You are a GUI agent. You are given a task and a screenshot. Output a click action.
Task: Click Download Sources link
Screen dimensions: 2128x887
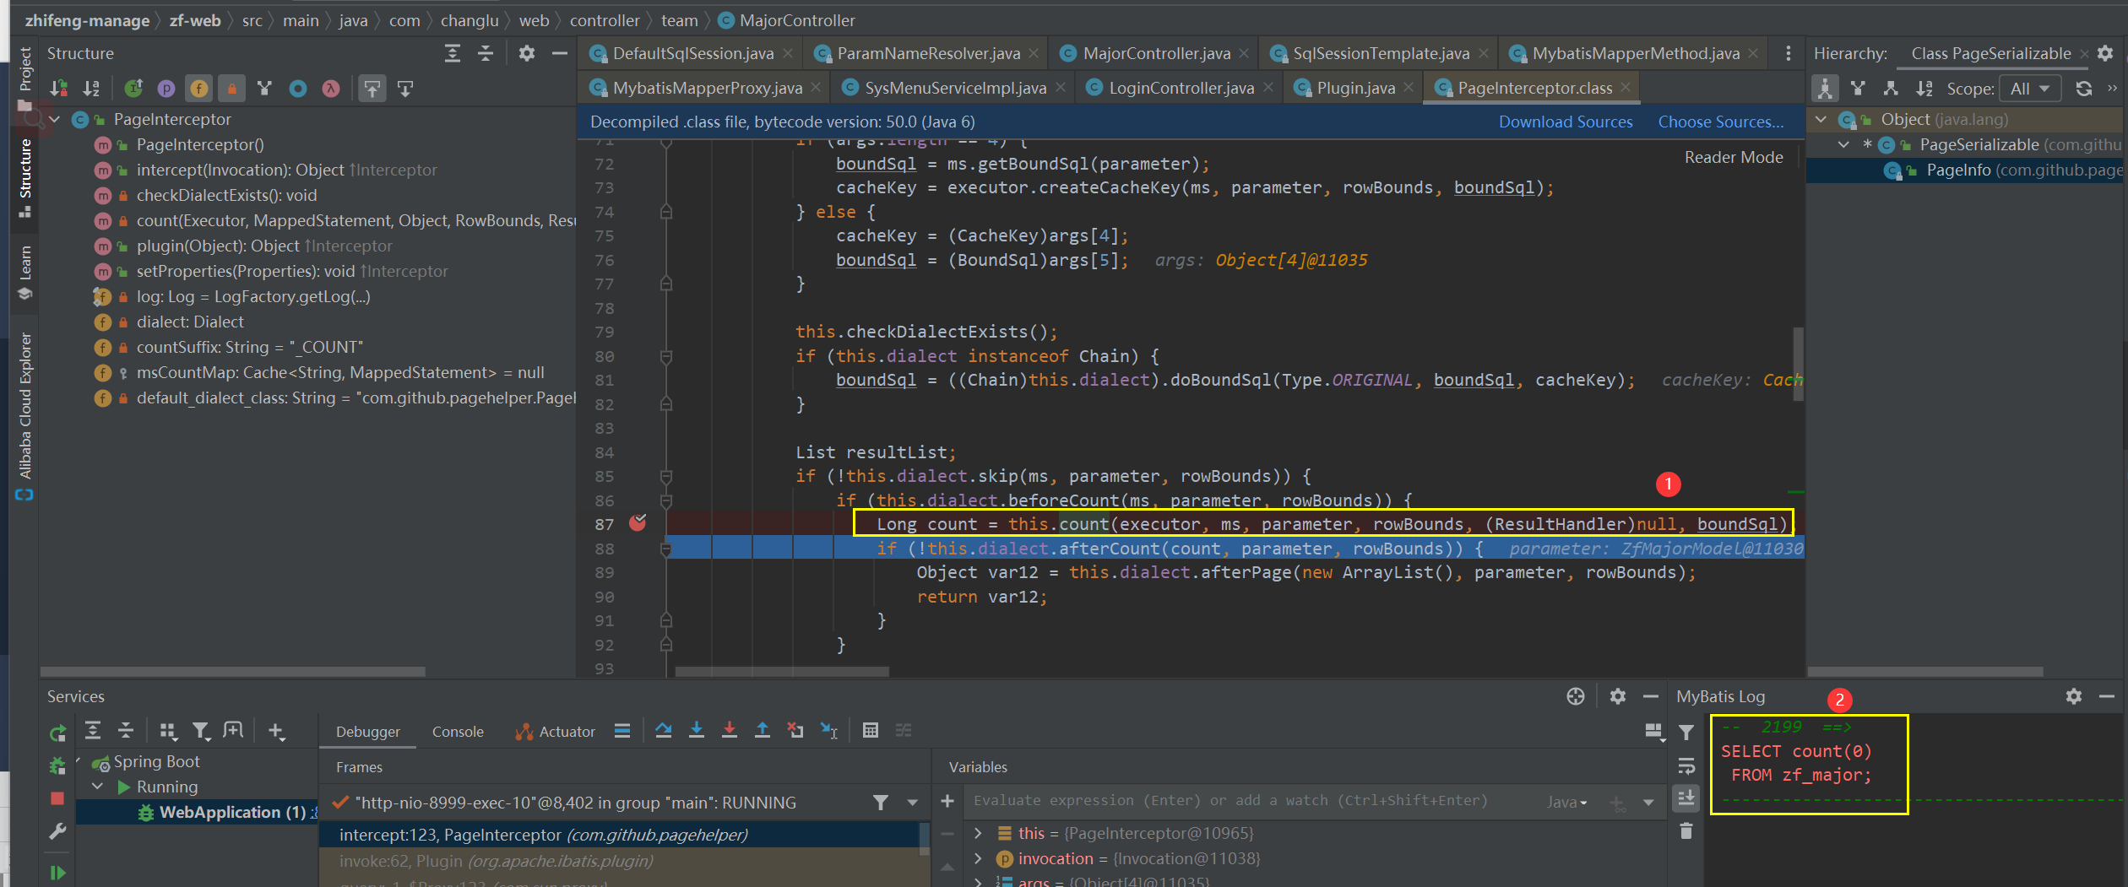pos(1566,122)
